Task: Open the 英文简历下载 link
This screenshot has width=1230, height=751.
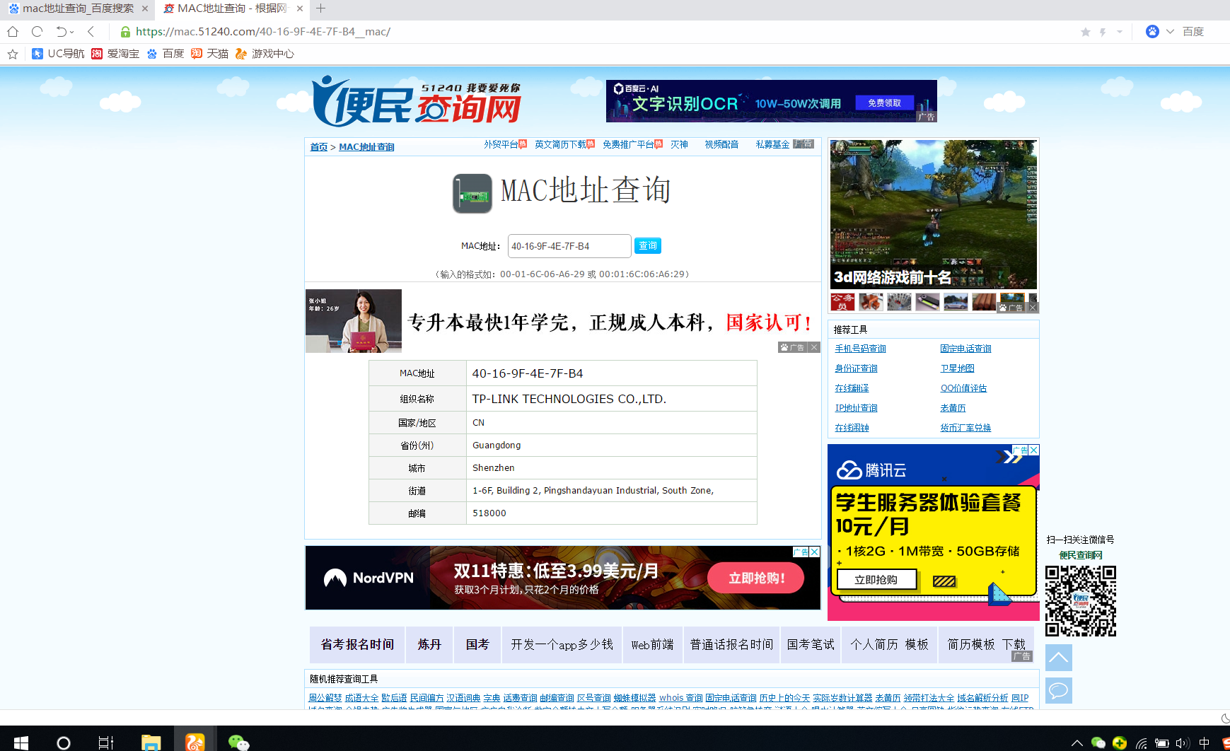Action: (560, 144)
